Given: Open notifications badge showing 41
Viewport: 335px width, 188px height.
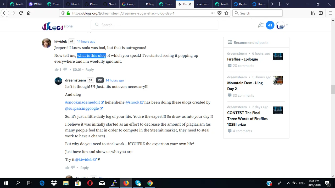Looking at the screenshot, I should click(270, 25).
